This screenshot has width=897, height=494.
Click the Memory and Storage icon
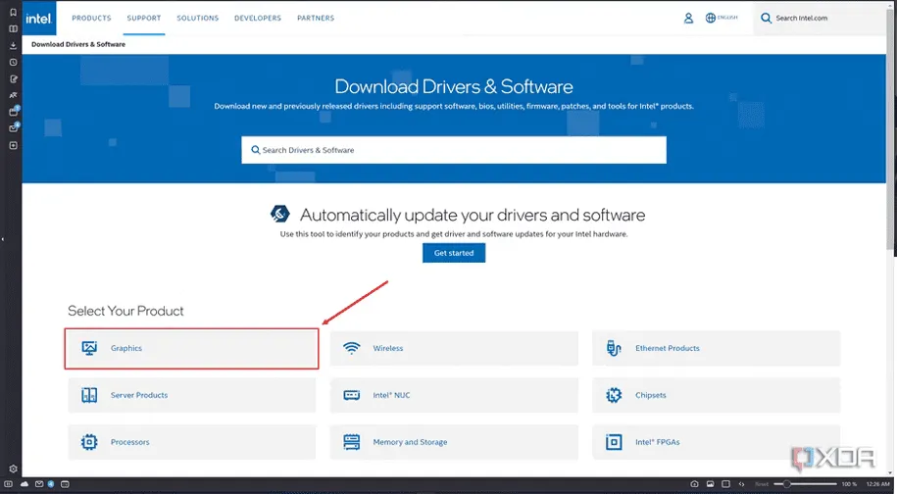[x=352, y=442]
